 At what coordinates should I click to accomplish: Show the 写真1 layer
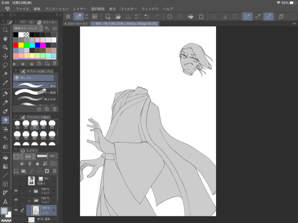click(x=16, y=181)
